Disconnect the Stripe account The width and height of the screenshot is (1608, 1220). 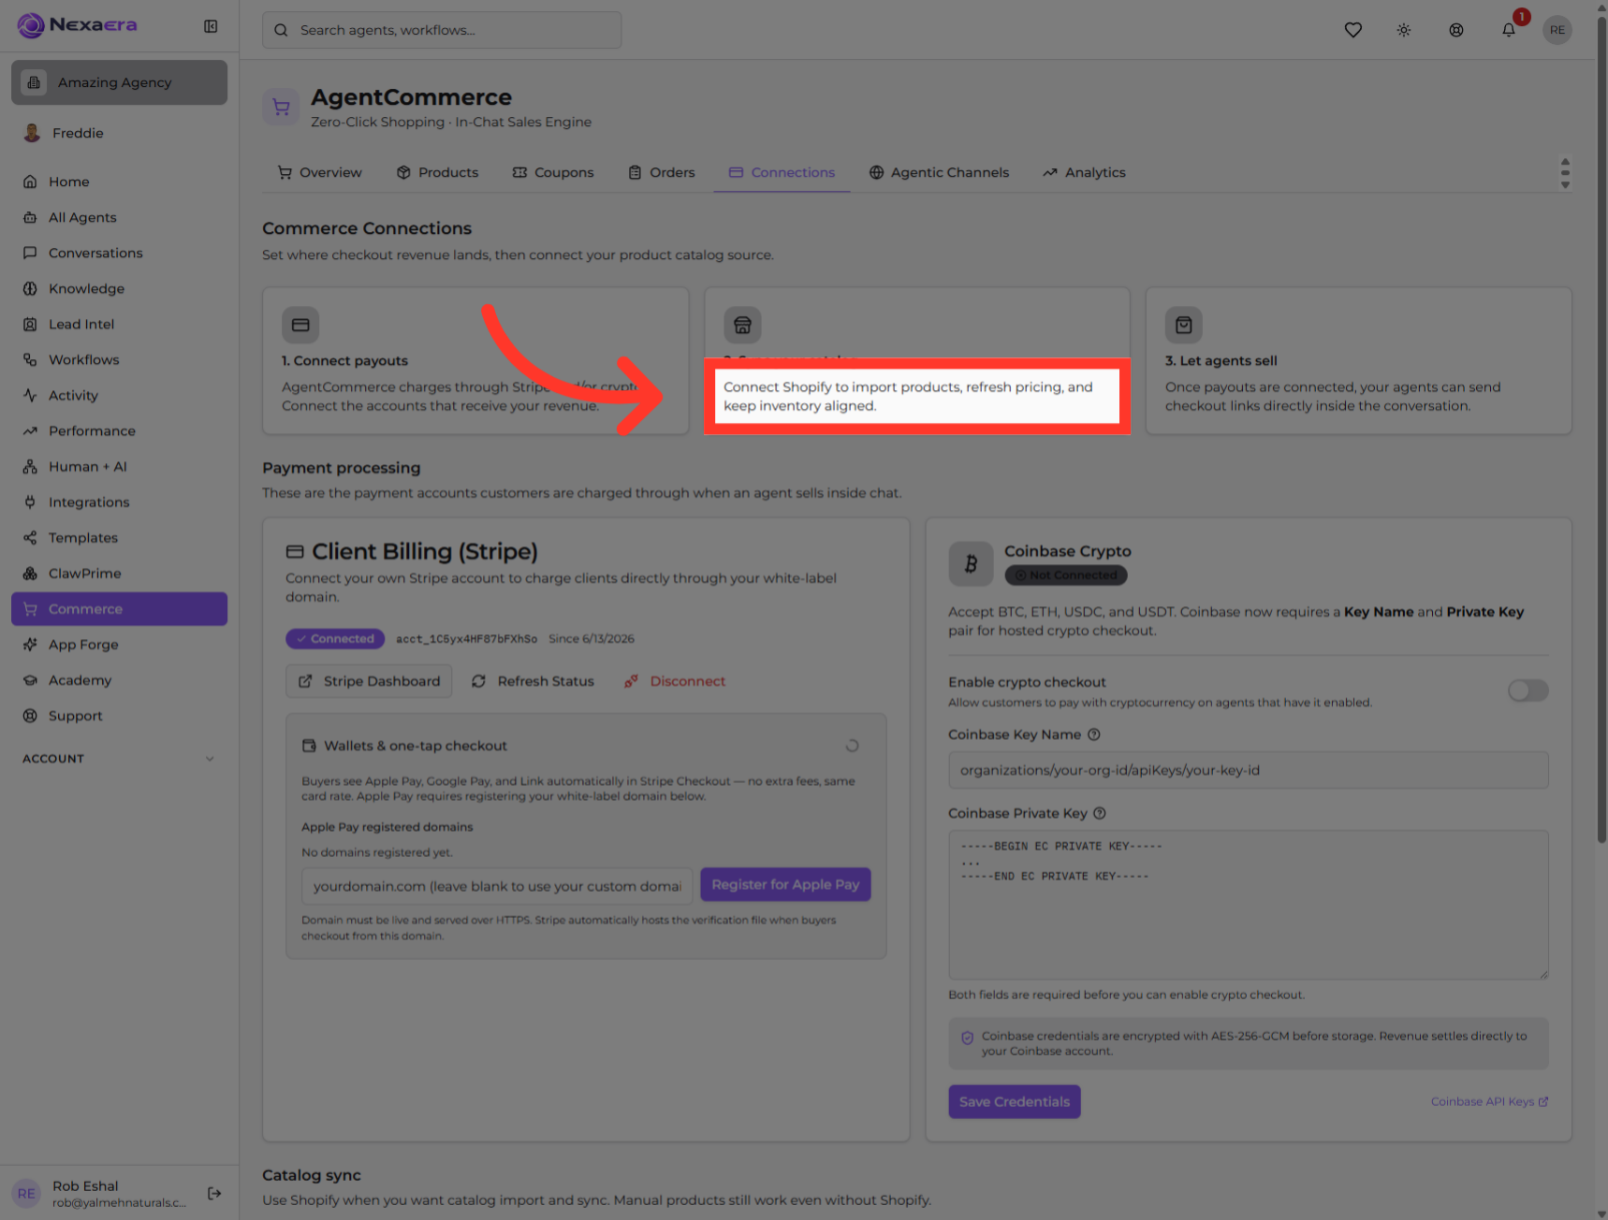pos(675,681)
